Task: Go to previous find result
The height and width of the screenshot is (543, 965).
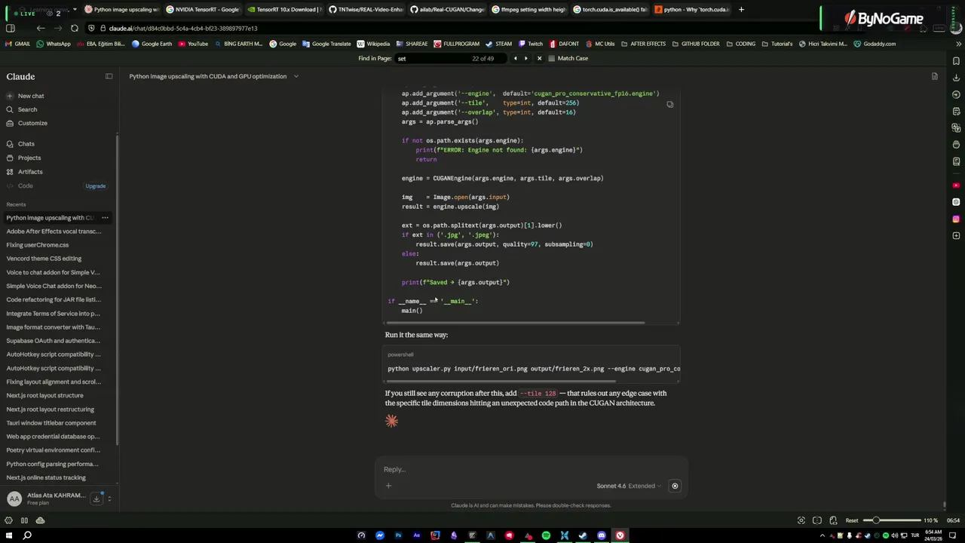Action: [x=515, y=58]
